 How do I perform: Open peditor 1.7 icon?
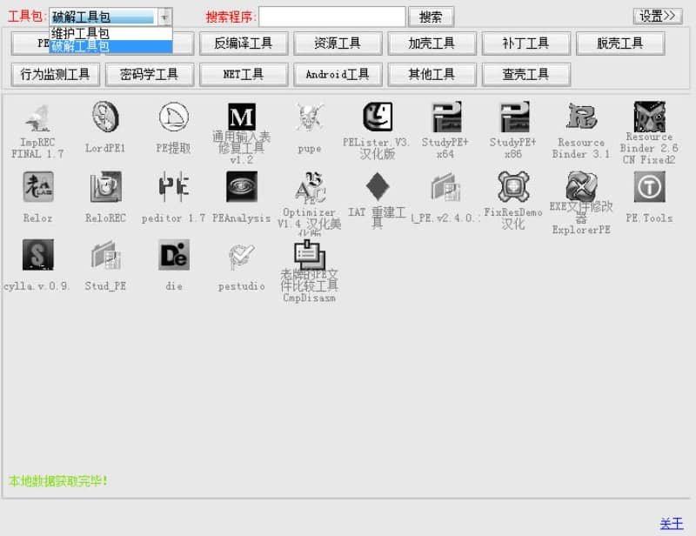pyautogui.click(x=173, y=186)
